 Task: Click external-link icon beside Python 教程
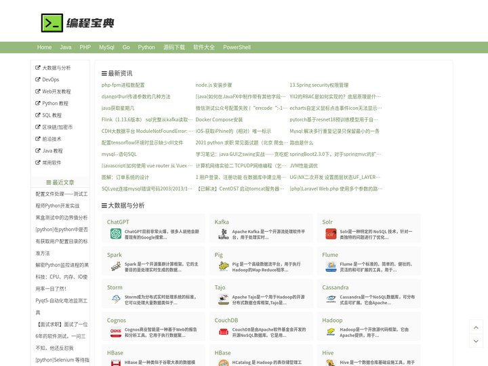pyautogui.click(x=38, y=103)
